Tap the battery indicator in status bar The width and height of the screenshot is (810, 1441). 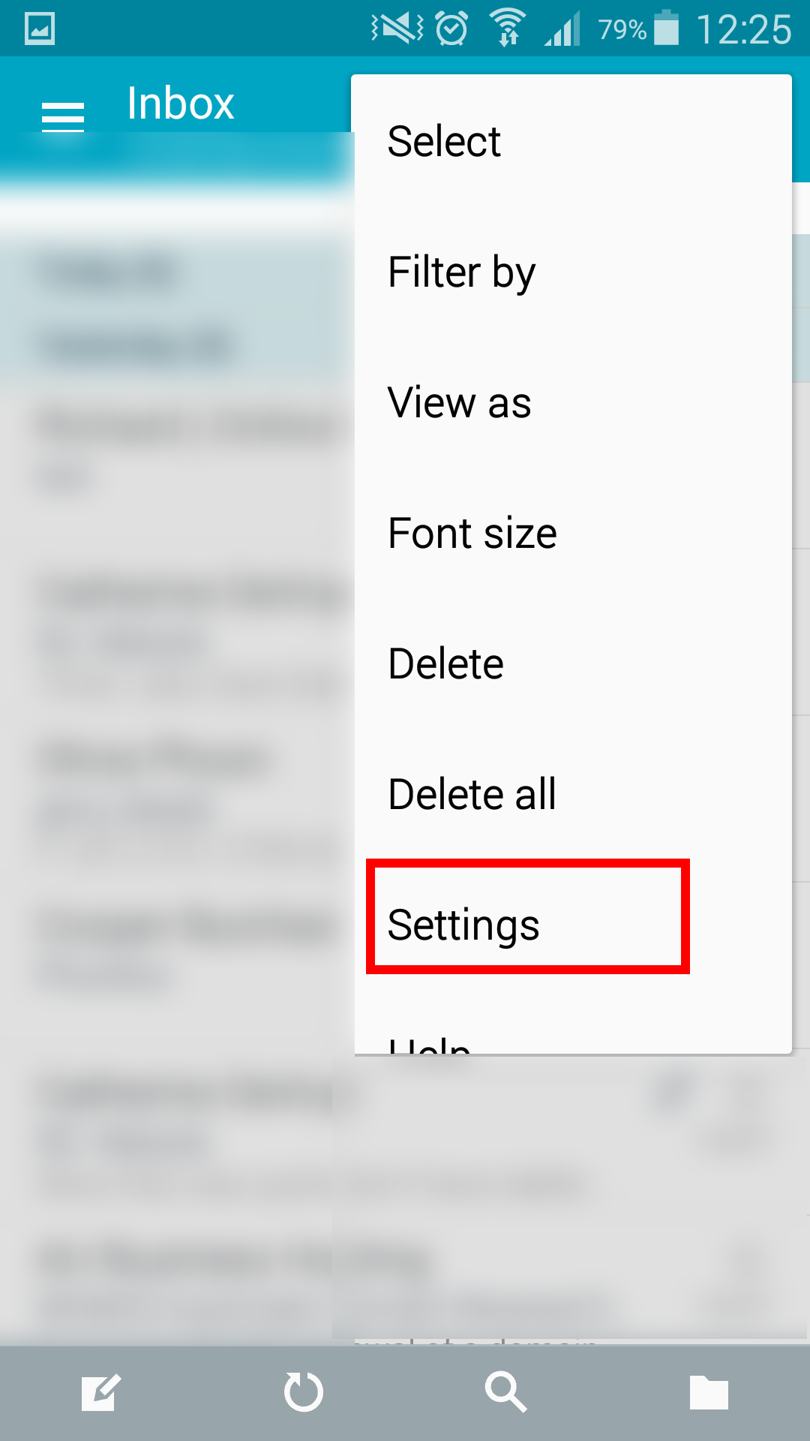tap(666, 29)
